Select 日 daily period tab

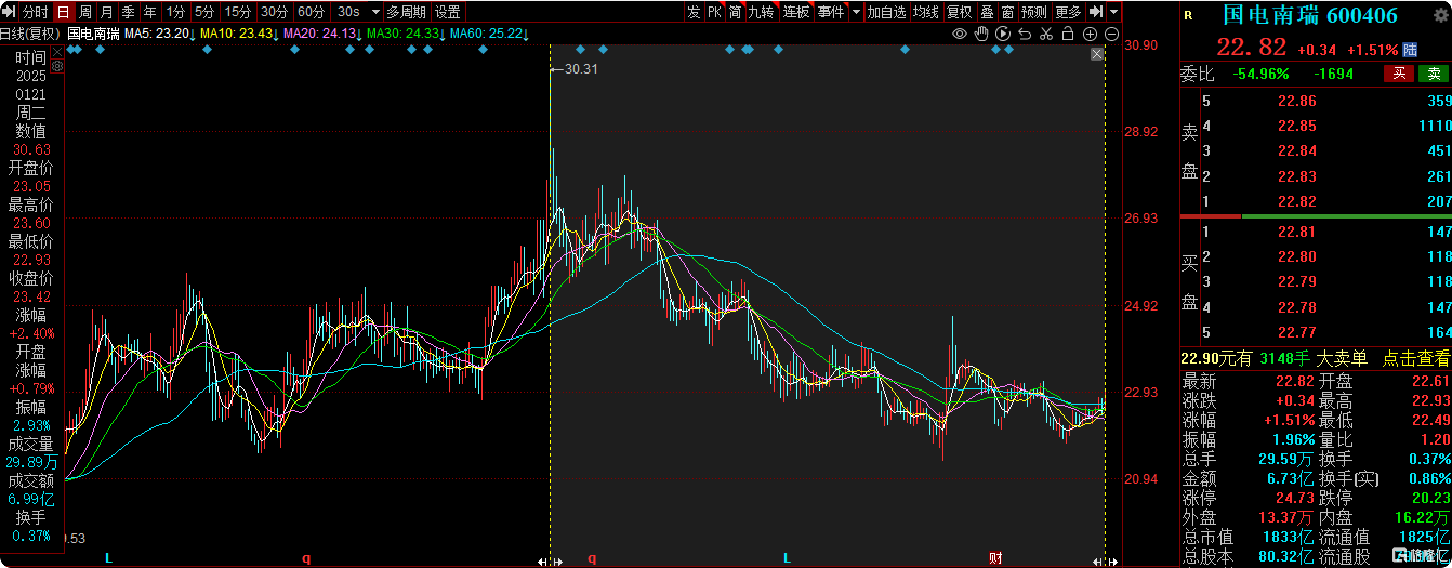click(x=63, y=12)
